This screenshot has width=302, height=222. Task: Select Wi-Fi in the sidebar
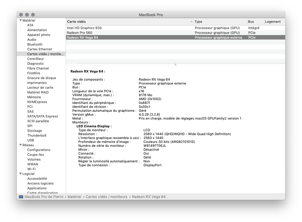(x=31, y=169)
